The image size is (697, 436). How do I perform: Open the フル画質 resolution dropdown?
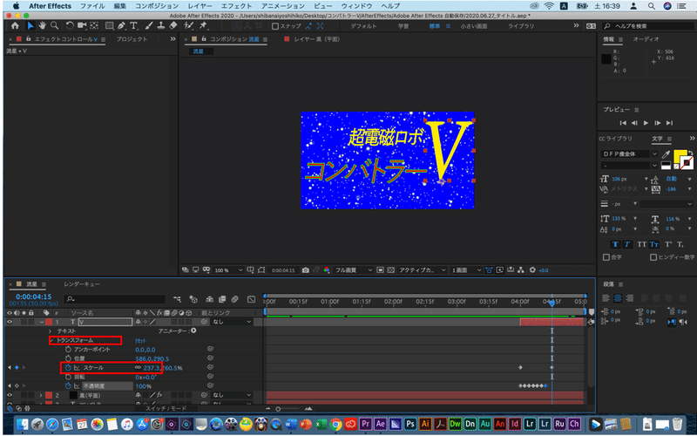tap(354, 270)
